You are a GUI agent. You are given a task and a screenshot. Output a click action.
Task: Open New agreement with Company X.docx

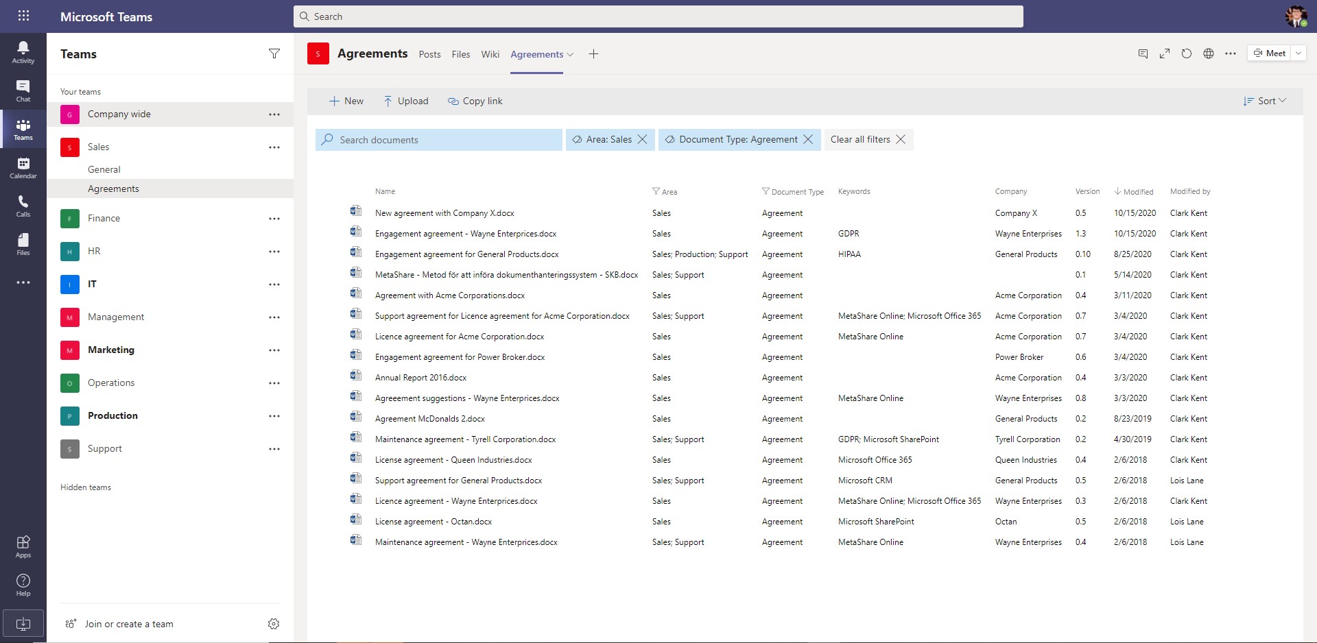(444, 213)
